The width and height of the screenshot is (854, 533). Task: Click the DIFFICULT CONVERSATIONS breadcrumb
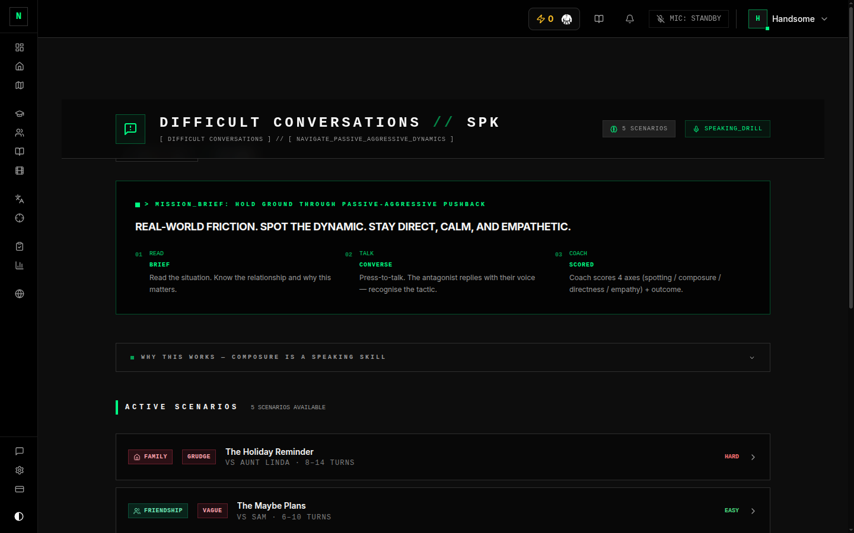[x=215, y=139]
